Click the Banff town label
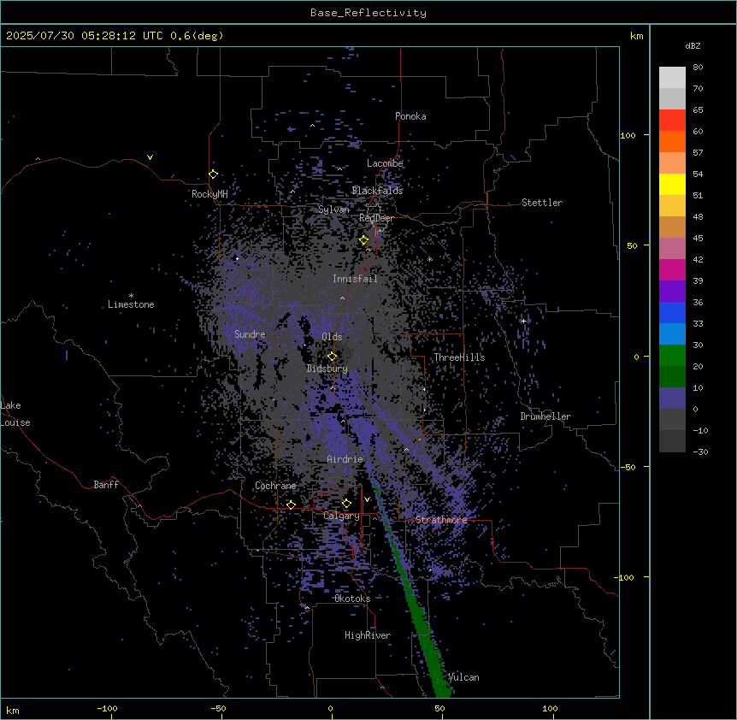 click(x=106, y=485)
